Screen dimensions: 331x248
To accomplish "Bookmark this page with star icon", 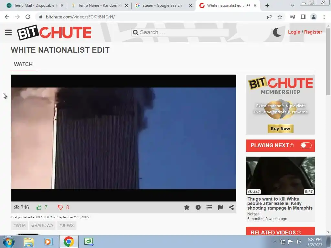I will coord(280,17).
